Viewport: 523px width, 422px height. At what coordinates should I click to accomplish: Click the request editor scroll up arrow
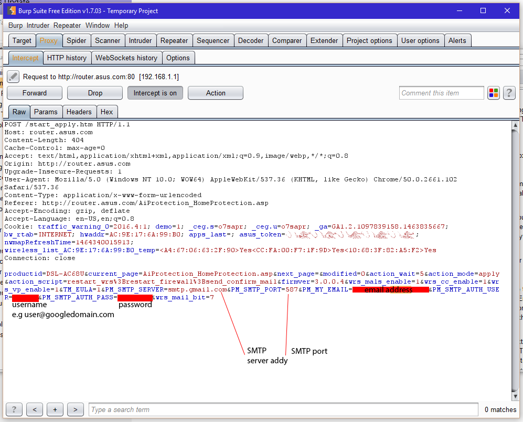[515, 125]
